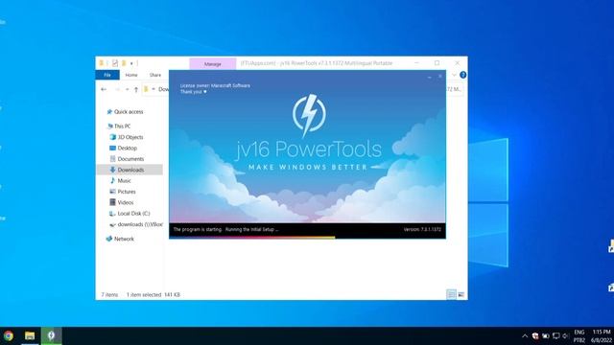Click the address bar folder icon
The image size is (614, 345).
146,89
